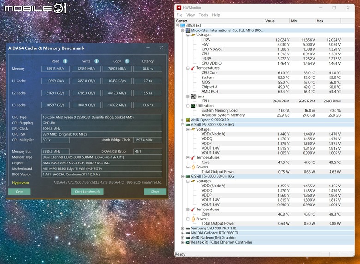Click the Save button in AIDA64
The image size is (360, 264).
19,192
